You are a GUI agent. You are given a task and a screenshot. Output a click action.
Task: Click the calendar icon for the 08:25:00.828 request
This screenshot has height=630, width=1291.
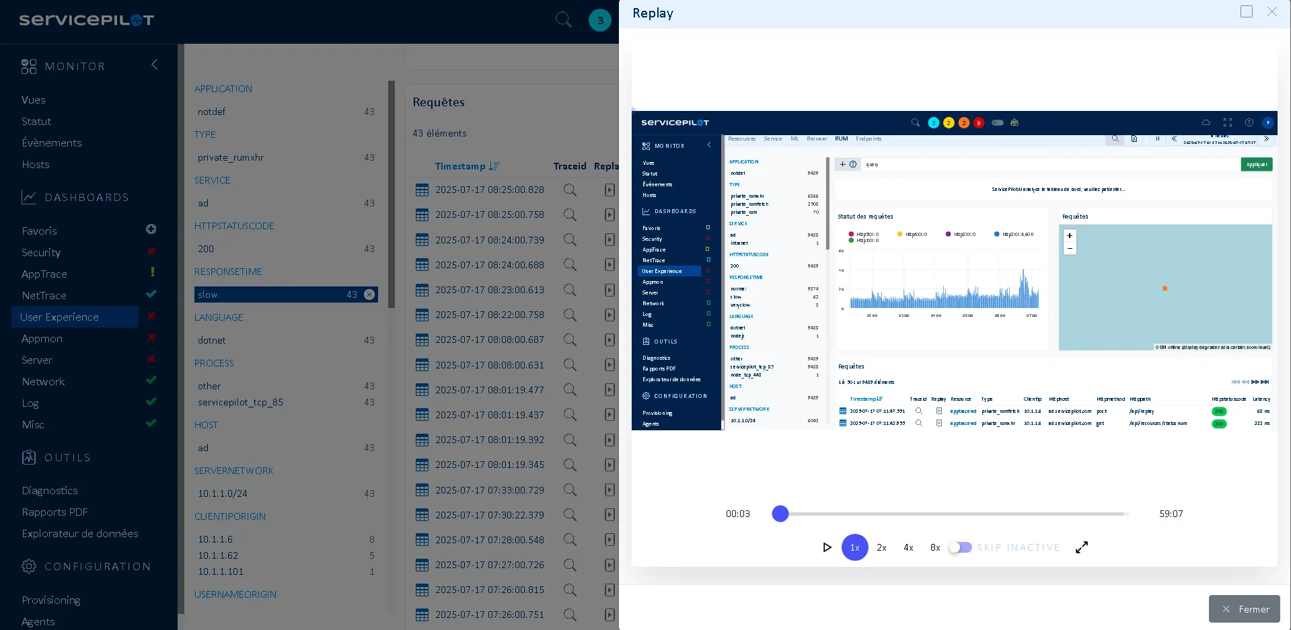point(422,190)
